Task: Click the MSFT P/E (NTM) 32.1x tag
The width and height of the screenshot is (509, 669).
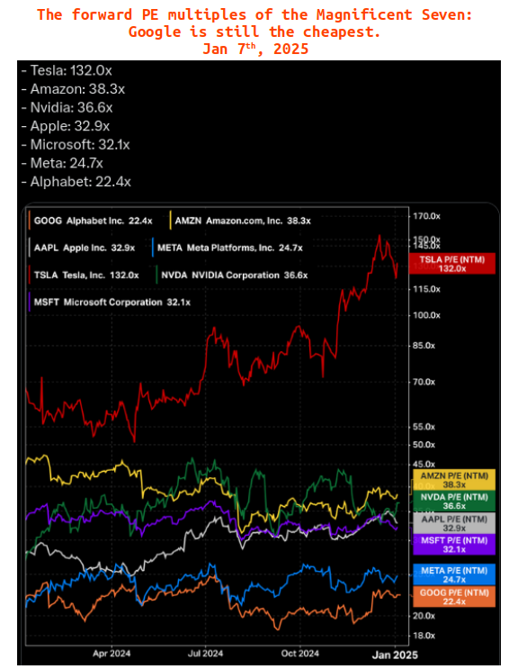Action: tap(454, 545)
